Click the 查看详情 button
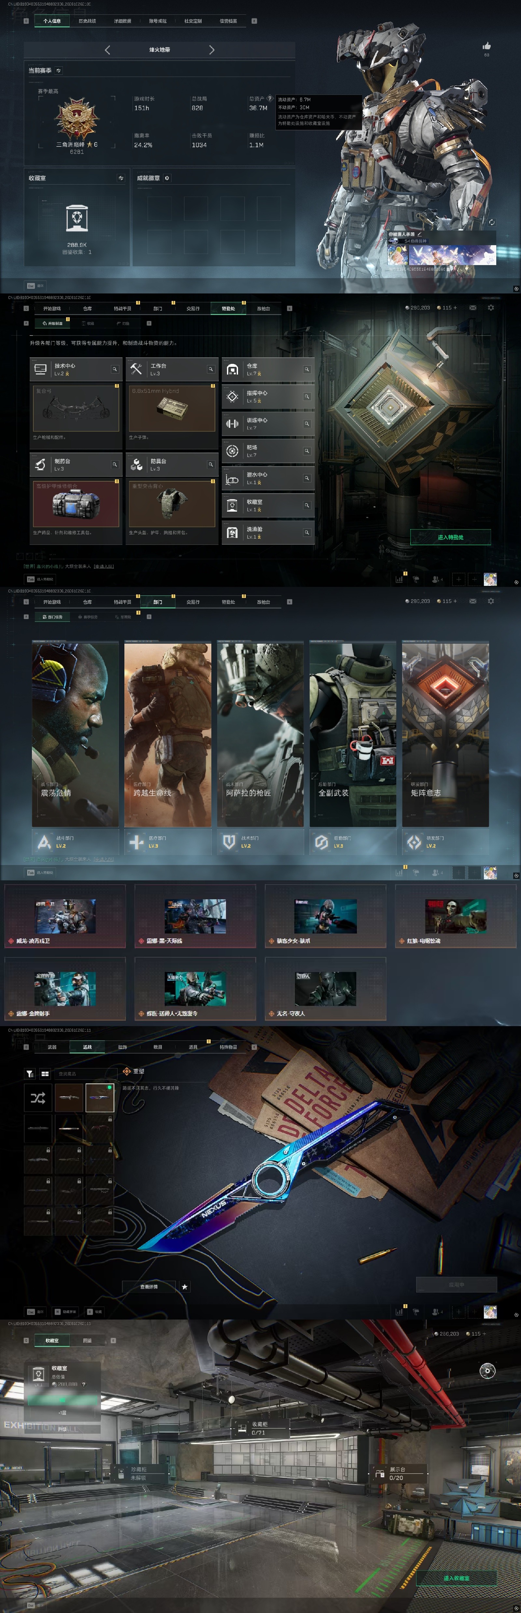Screen dimensions: 521x1613 tap(149, 1287)
